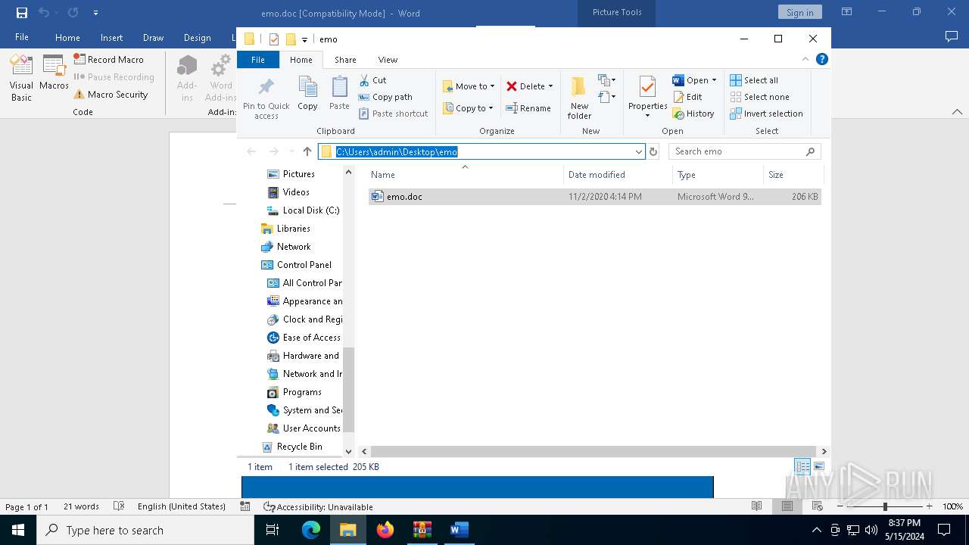Toggle Explorer quick access properties checkbox icon
The height and width of the screenshot is (545, 969).
point(274,39)
